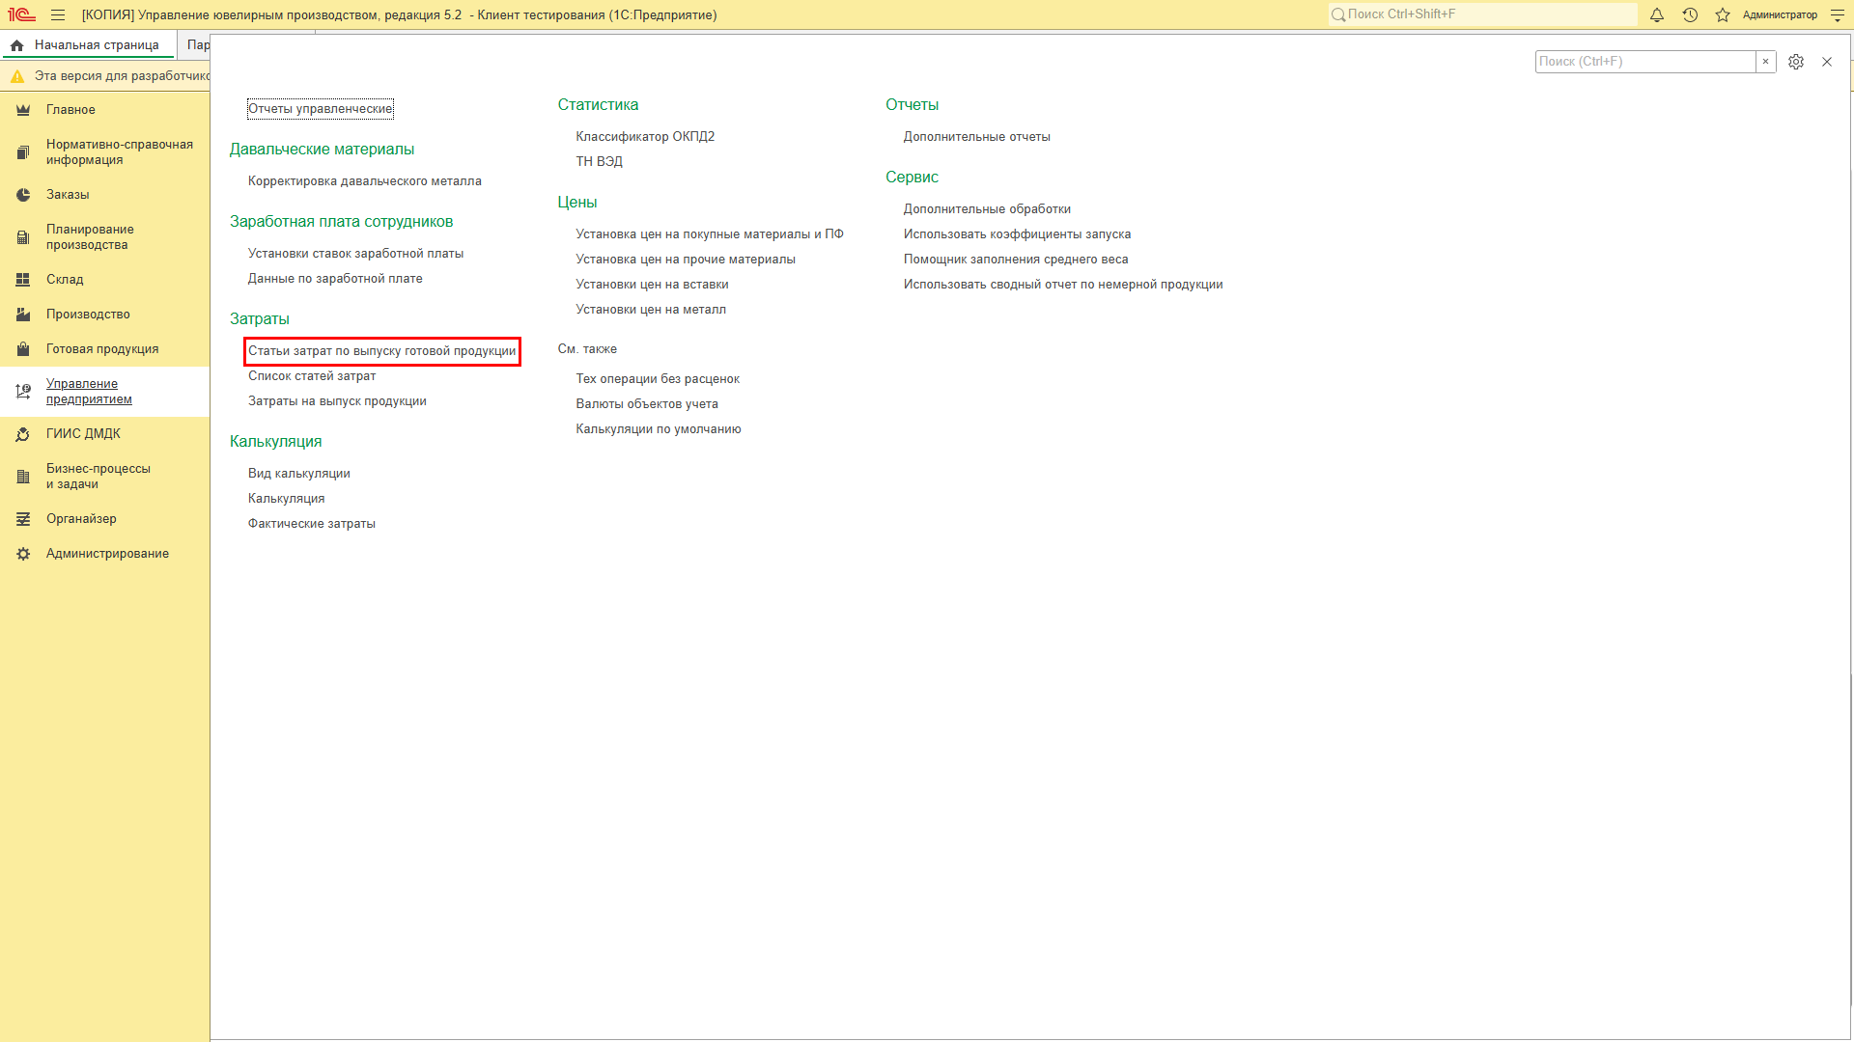Open Дополнительные отчеты
Image resolution: width=1854 pixels, height=1042 pixels.
(x=977, y=137)
